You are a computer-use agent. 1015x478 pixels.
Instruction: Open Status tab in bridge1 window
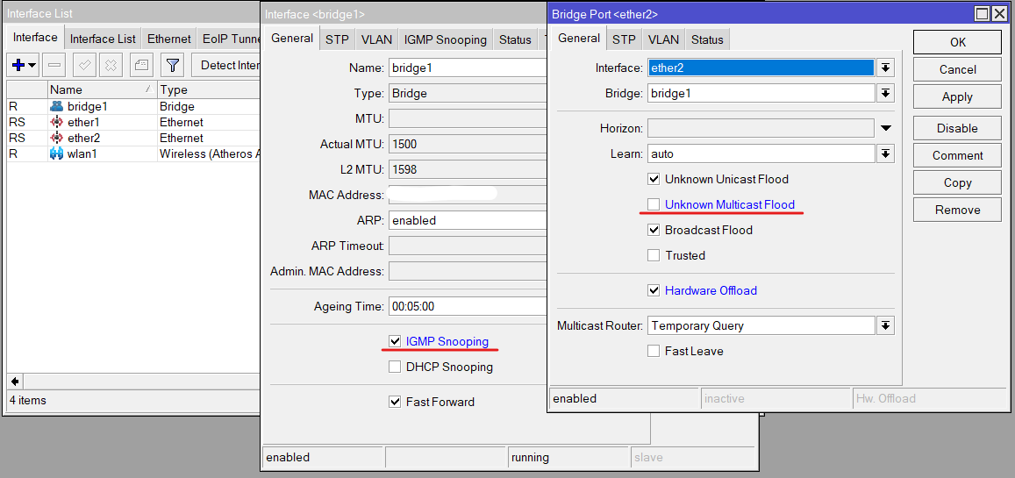click(x=515, y=40)
